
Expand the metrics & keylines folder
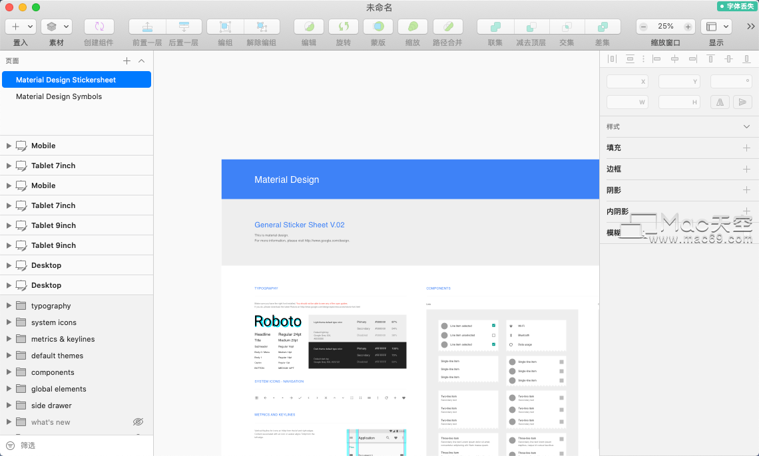pyautogui.click(x=9, y=339)
